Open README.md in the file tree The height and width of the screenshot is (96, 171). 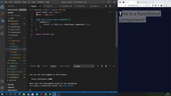16,77
